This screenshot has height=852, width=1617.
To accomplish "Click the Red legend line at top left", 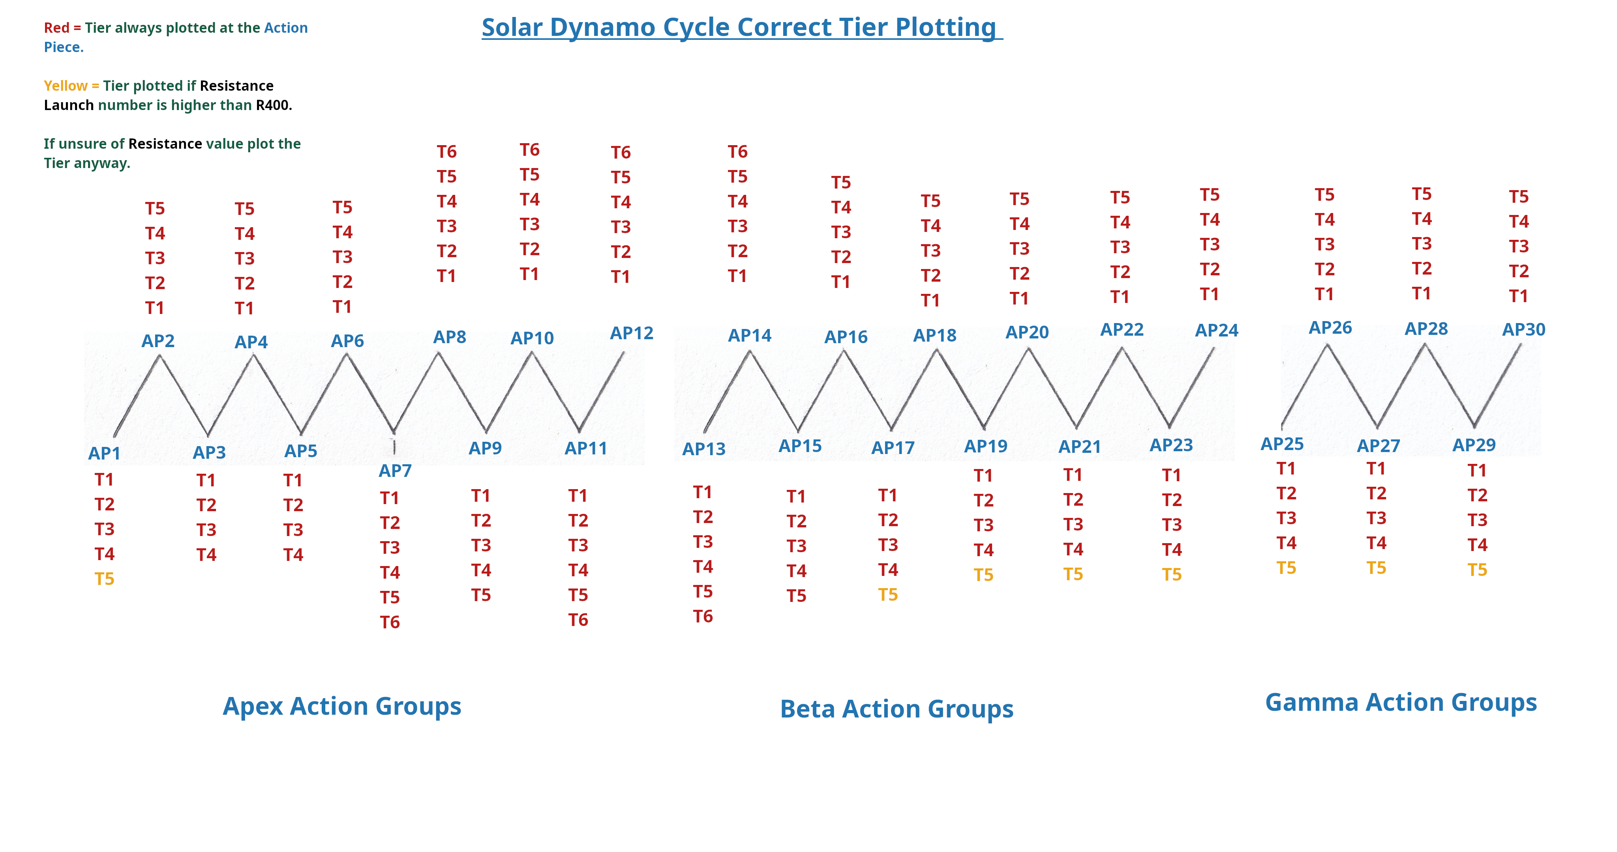I will click(176, 37).
